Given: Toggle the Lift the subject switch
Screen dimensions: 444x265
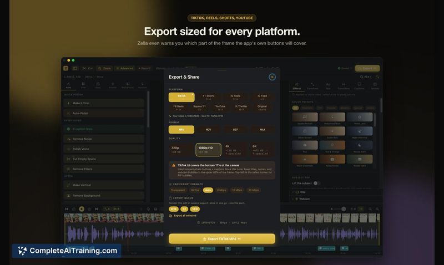Looking at the screenshot, I should coord(316,184).
